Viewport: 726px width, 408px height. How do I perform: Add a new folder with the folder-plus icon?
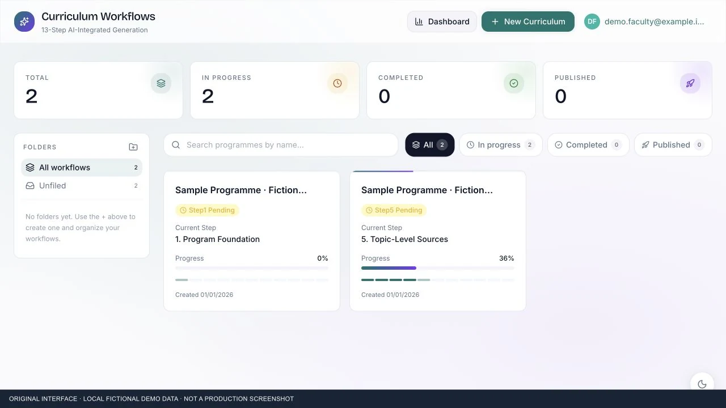(133, 147)
